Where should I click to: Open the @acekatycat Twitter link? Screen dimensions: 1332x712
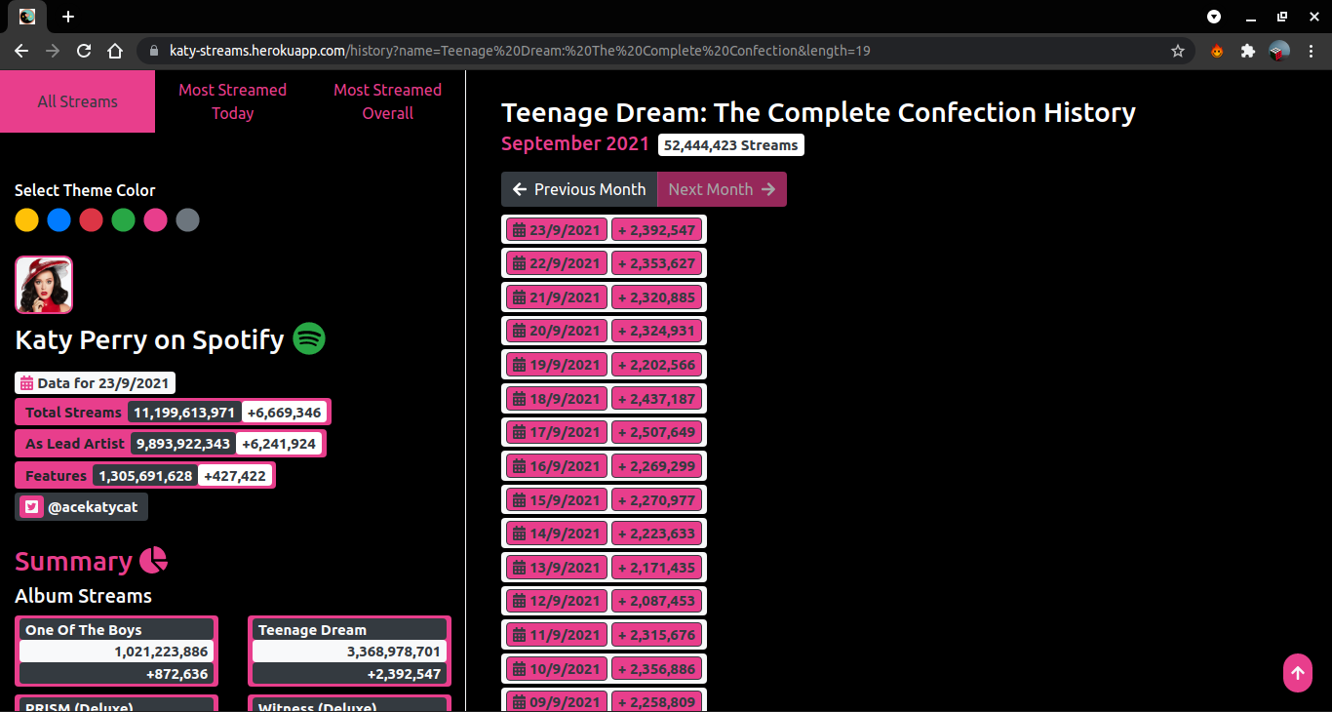click(x=82, y=507)
